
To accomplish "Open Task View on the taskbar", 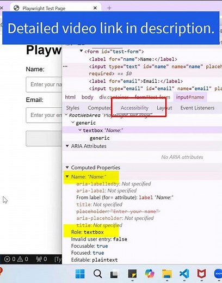I will click(114, 274).
